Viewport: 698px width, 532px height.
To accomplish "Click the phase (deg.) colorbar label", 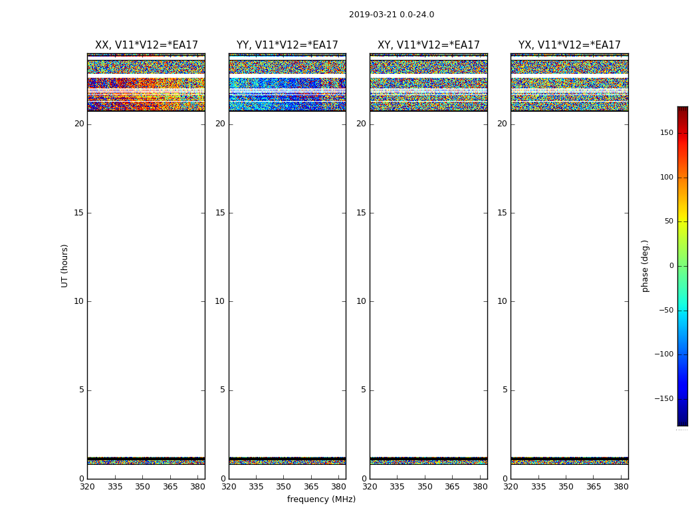I will [645, 266].
